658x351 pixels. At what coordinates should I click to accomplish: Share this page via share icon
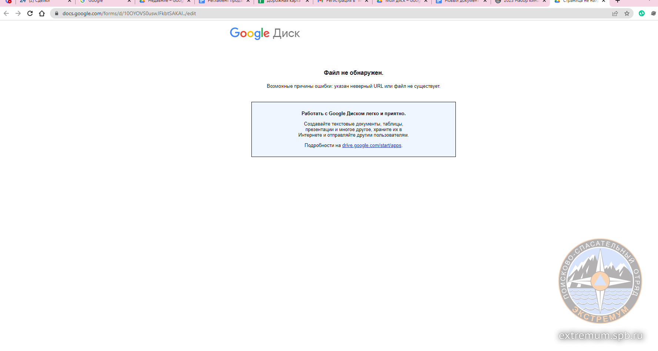click(x=615, y=13)
